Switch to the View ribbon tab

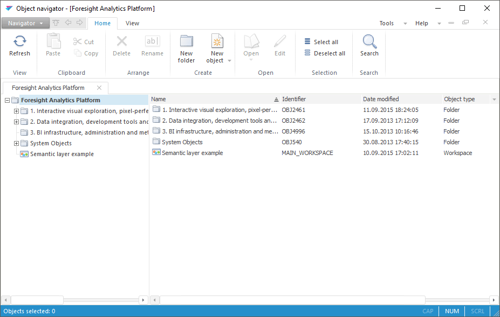tap(132, 23)
